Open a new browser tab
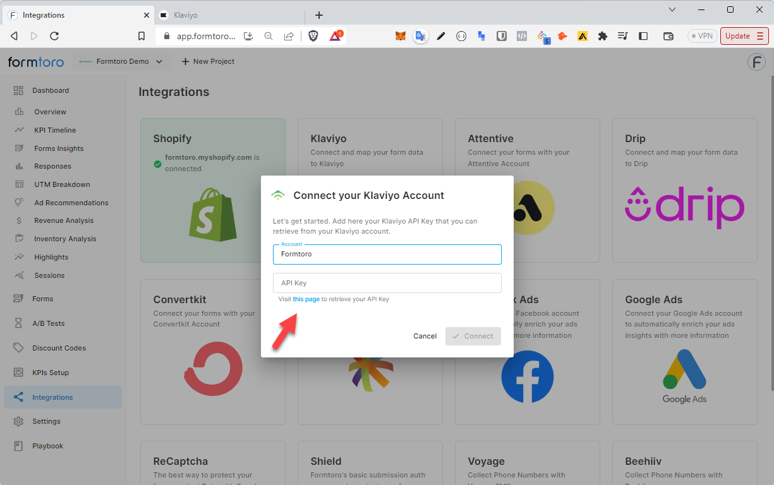This screenshot has width=774, height=485. (x=318, y=15)
